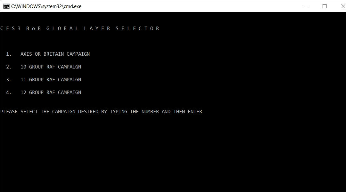Maximize the cmd.exe window
Screen dimensions: 346x192
324,6
